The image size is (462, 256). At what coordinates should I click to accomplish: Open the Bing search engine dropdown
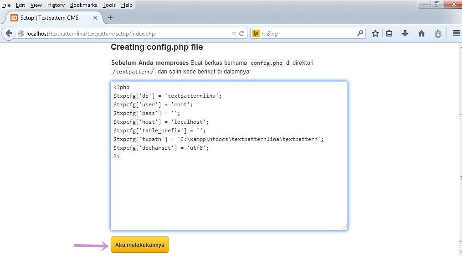coord(258,33)
